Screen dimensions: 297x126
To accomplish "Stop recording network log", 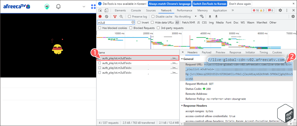I will pyautogui.click(x=100, y=17).
